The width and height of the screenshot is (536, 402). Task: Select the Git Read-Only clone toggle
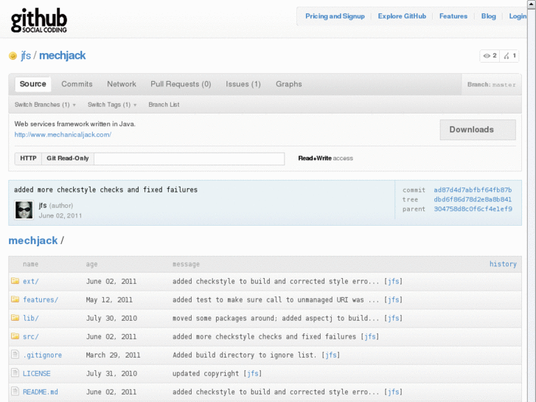click(x=68, y=159)
